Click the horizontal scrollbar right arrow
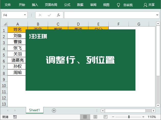This screenshot has height=120, width=161. point(154,111)
